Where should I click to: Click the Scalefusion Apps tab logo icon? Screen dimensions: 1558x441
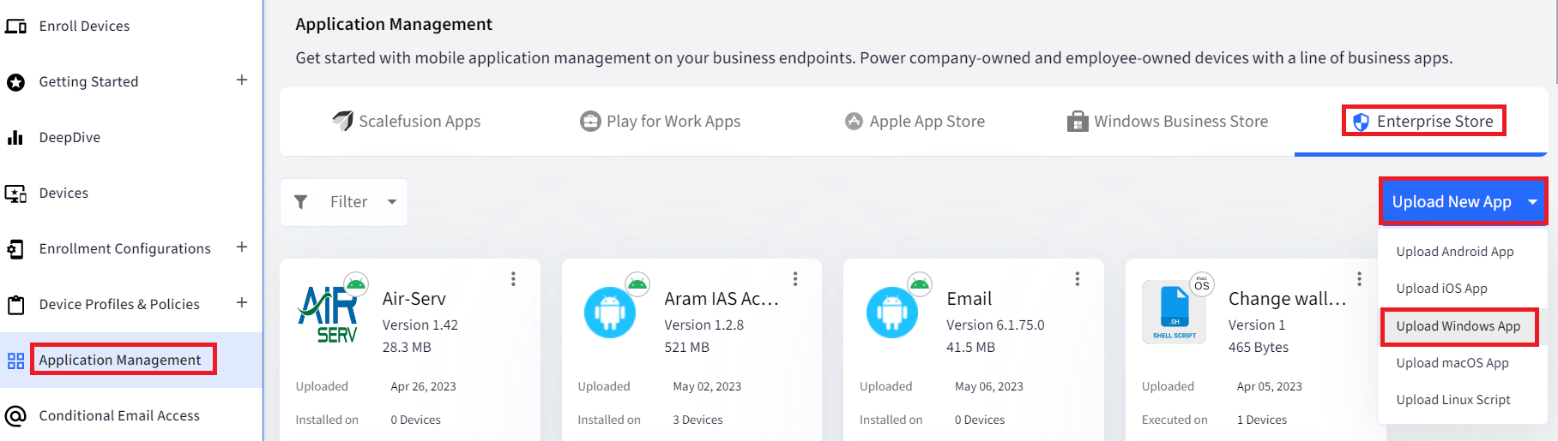coord(343,121)
